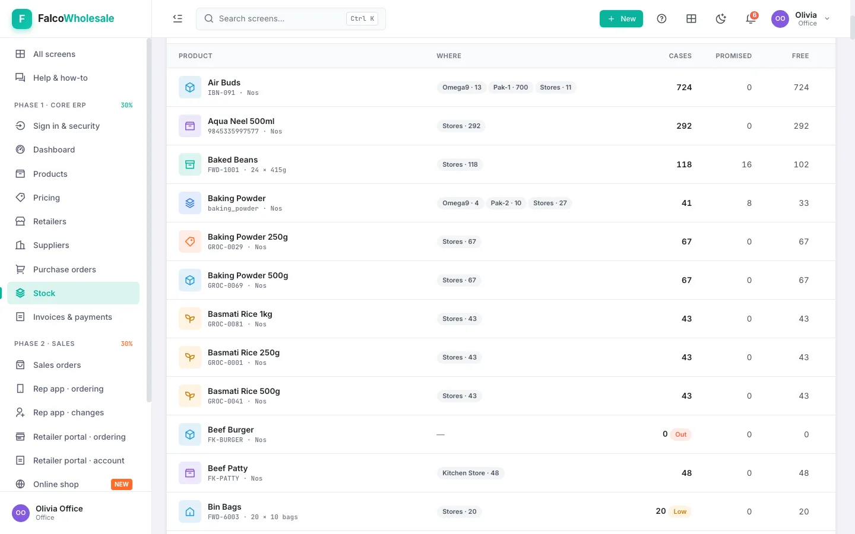This screenshot has width=855, height=534.
Task: Open the help question-mark icon
Action: 661,19
